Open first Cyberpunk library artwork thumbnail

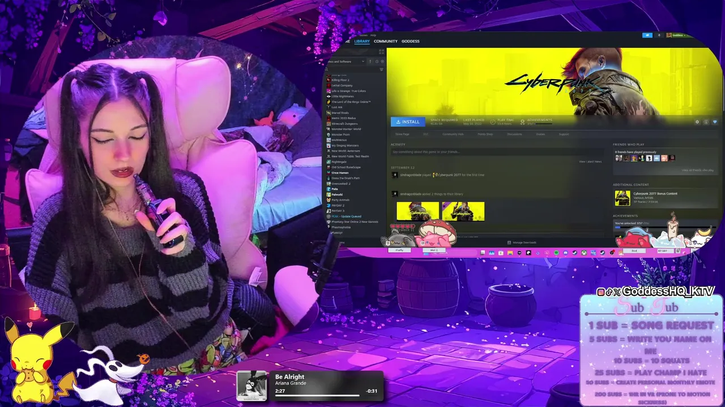pyautogui.click(x=418, y=211)
